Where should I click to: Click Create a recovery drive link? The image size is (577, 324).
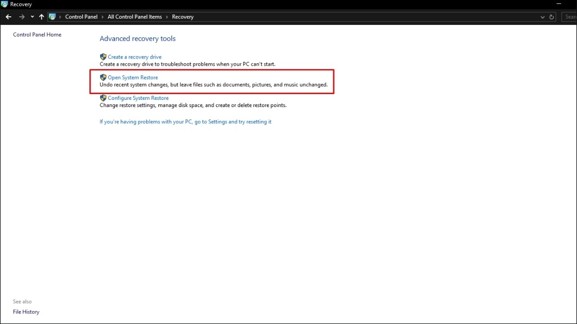135,57
